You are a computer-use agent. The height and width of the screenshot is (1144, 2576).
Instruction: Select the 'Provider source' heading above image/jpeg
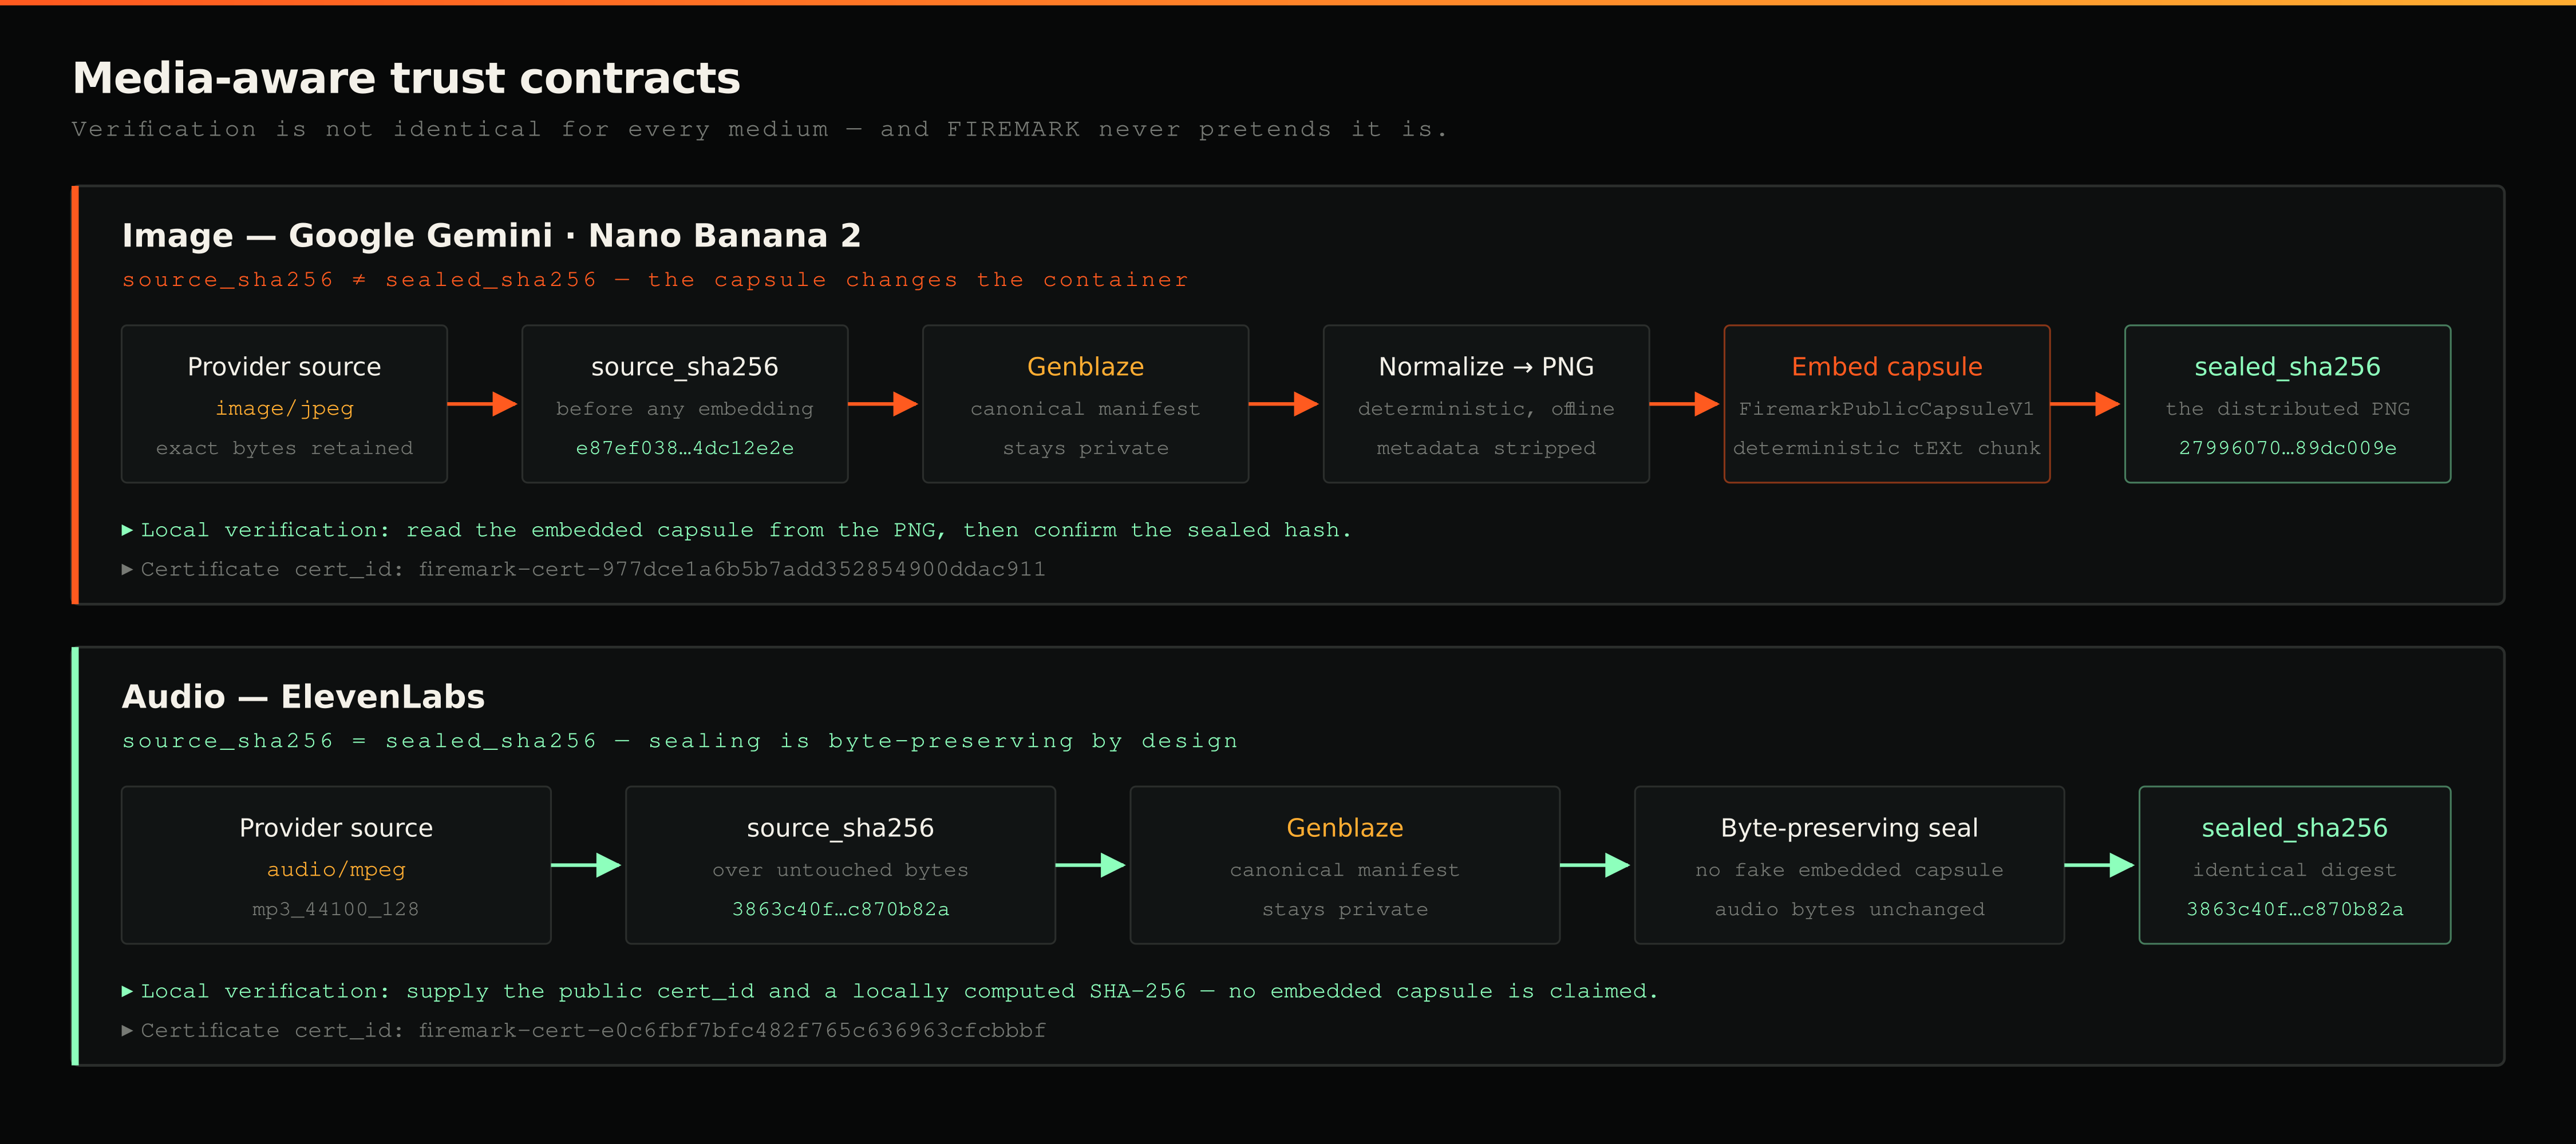pyautogui.click(x=284, y=367)
